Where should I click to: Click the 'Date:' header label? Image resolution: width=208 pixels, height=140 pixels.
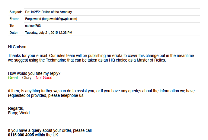[14, 33]
